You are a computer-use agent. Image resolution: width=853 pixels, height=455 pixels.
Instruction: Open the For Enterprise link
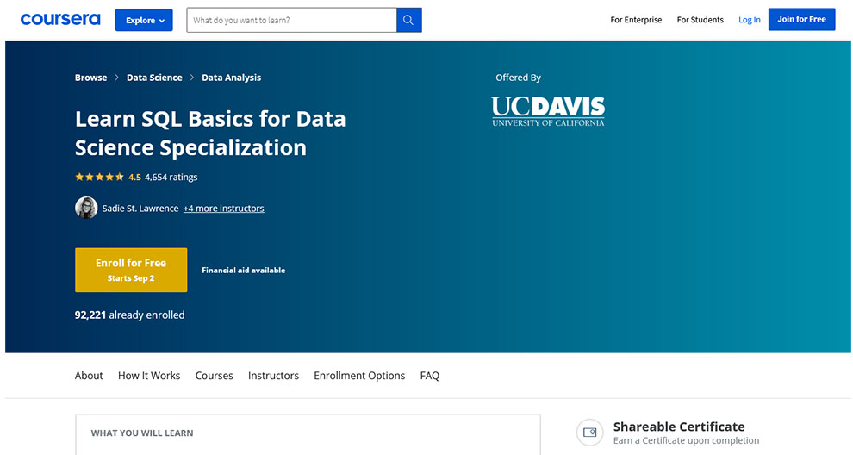[636, 20]
